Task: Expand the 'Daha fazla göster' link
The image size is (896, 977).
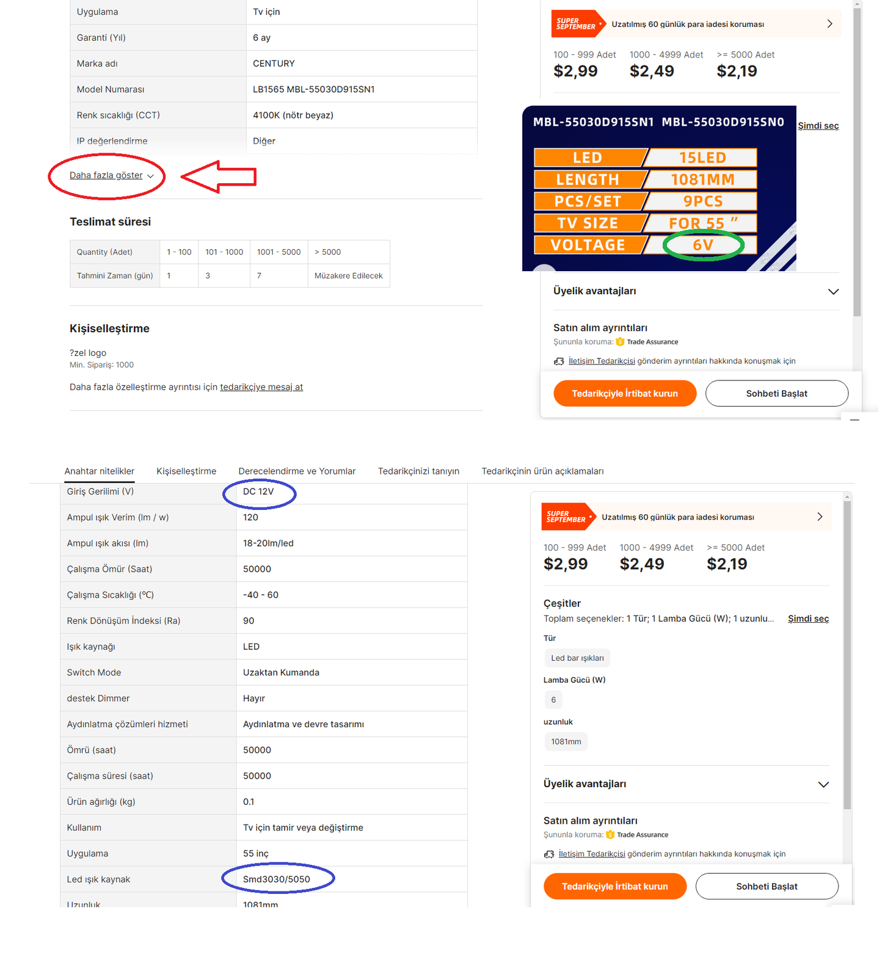Action: click(x=111, y=176)
